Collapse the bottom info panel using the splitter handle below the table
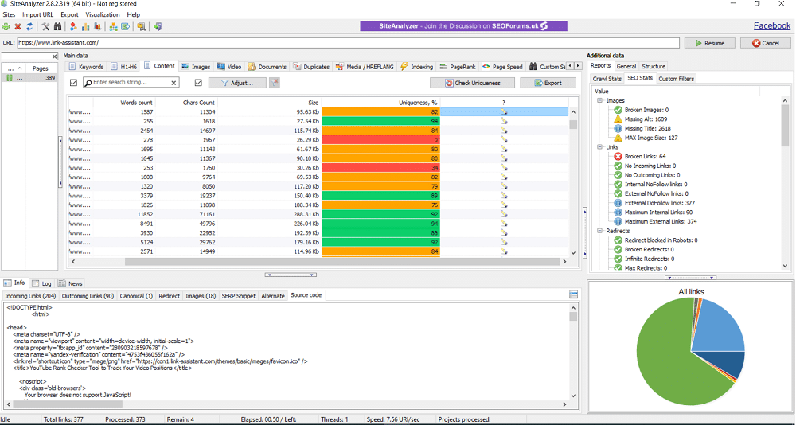Screen dimensions: 796x425 tap(291, 275)
